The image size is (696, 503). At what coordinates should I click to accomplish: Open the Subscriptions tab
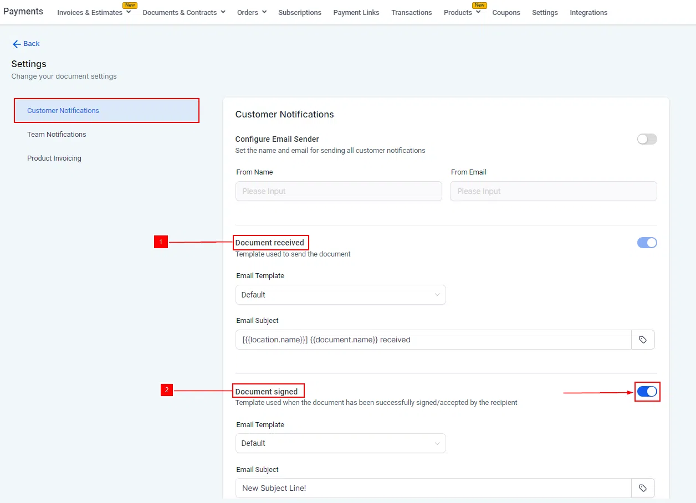pyautogui.click(x=300, y=12)
